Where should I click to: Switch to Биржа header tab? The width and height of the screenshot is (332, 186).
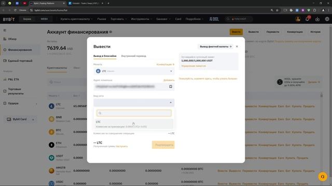tap(27, 19)
